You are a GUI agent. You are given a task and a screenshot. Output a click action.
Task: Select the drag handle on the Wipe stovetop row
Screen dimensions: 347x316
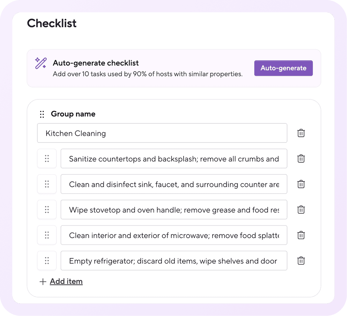(x=47, y=209)
